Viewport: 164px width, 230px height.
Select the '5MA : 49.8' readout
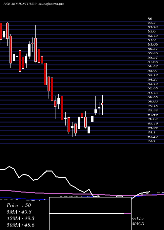point(19,212)
